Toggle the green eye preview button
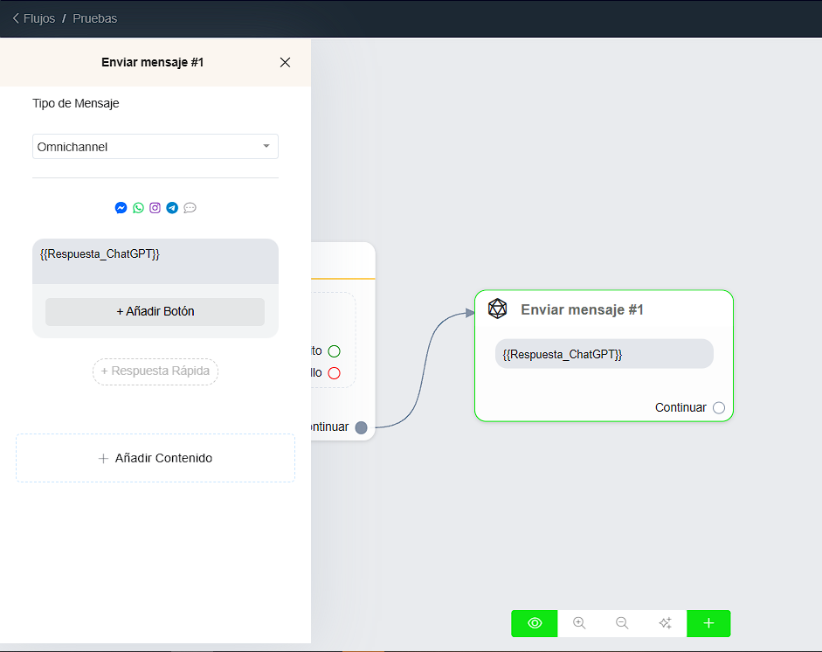Viewport: 822px width, 652px height. coord(535,623)
